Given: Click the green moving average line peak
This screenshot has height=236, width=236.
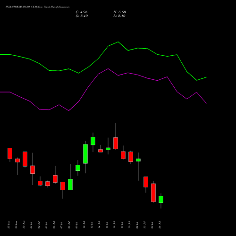Looking at the screenshot, I should (118, 42).
